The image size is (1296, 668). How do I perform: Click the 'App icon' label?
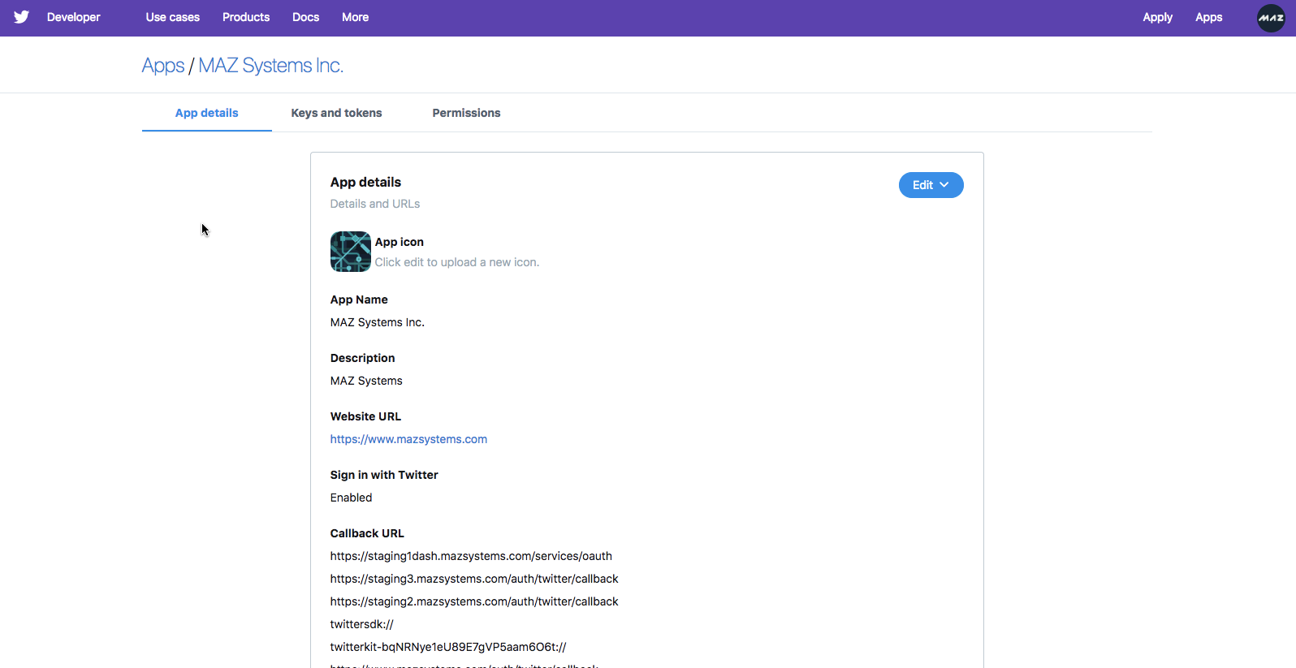coord(399,242)
